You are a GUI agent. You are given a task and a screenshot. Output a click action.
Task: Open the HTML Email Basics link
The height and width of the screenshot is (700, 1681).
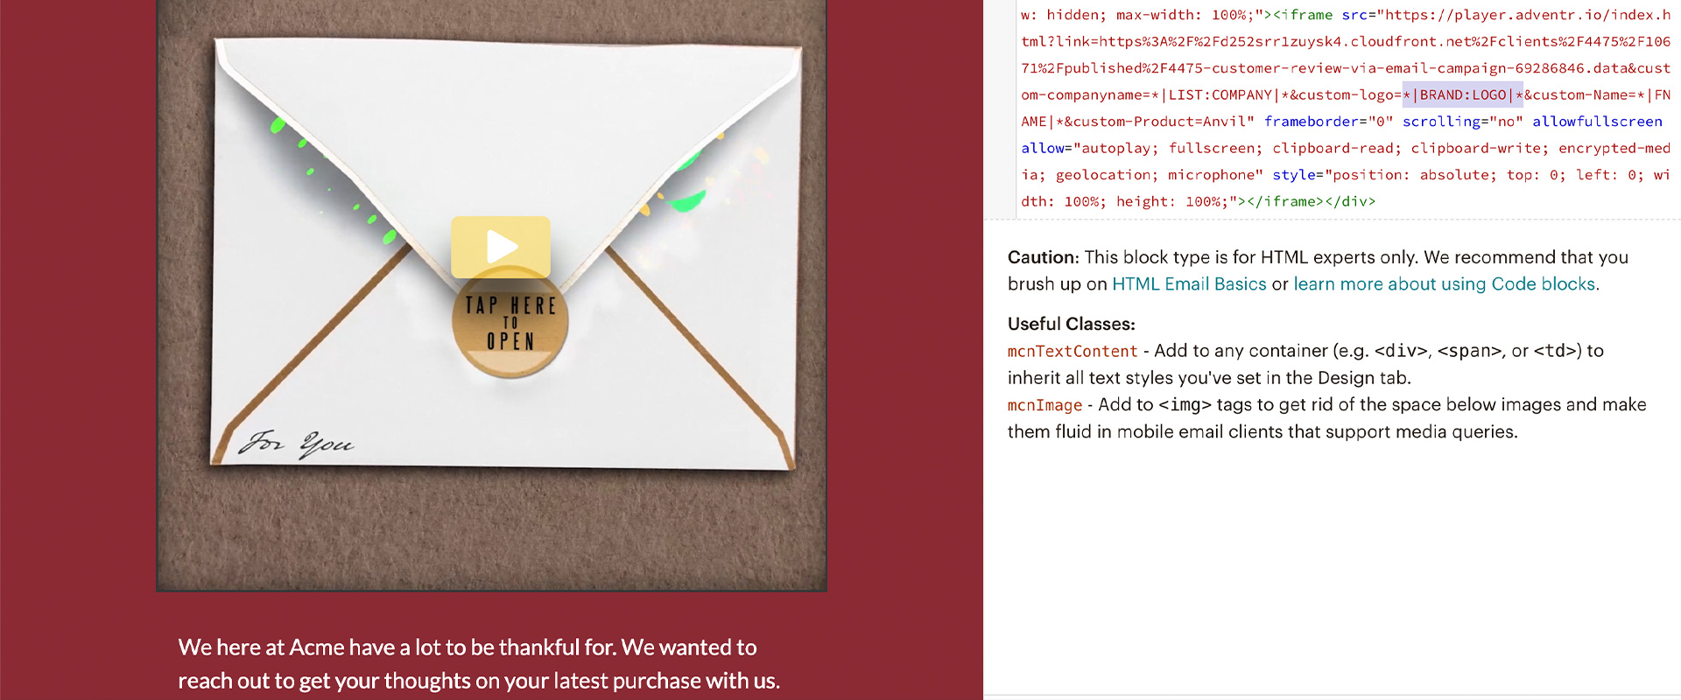(1189, 284)
